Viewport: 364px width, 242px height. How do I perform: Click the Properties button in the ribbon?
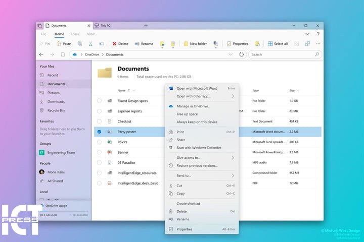point(237,44)
